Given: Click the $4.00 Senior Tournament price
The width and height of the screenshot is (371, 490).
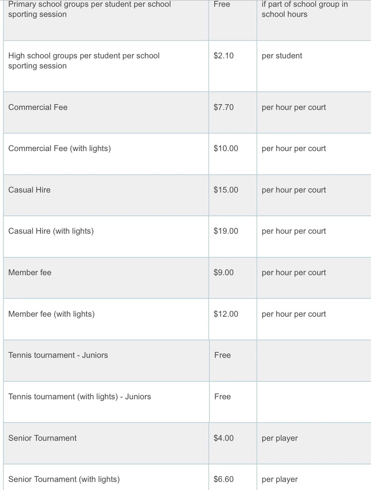Looking at the screenshot, I should [x=224, y=438].
